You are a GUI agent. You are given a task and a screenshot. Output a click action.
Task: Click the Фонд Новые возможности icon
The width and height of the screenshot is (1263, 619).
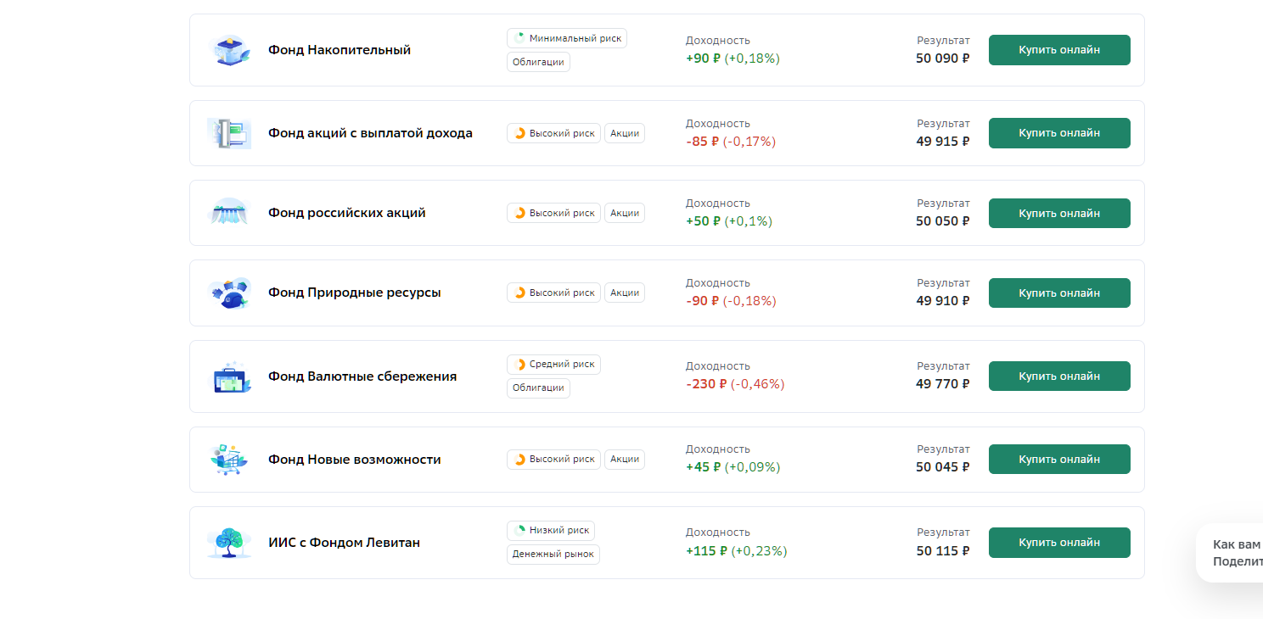click(x=229, y=460)
